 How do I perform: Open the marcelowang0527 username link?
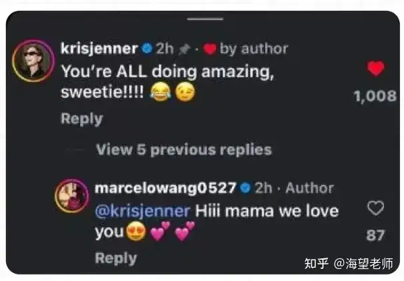(165, 188)
